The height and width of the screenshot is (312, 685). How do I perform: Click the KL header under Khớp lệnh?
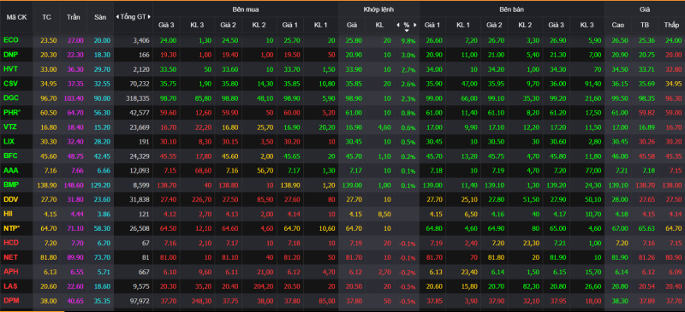pyautogui.click(x=379, y=26)
